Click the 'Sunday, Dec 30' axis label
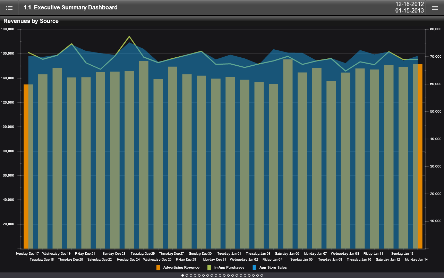Screen dimensions: 444x278 tap(200, 254)
